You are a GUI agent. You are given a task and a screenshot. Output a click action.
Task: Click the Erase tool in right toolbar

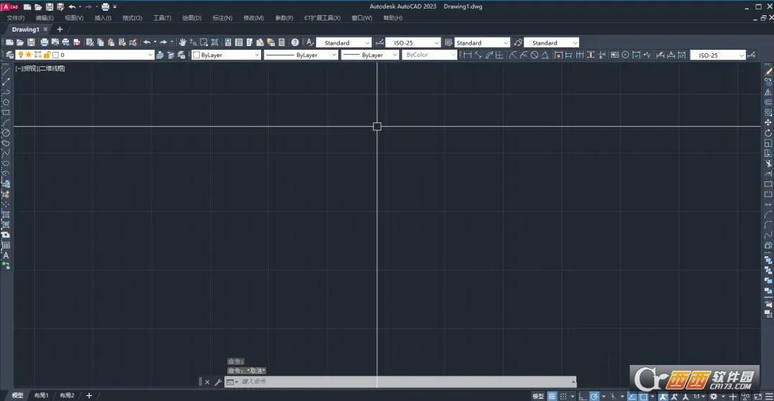pos(768,72)
